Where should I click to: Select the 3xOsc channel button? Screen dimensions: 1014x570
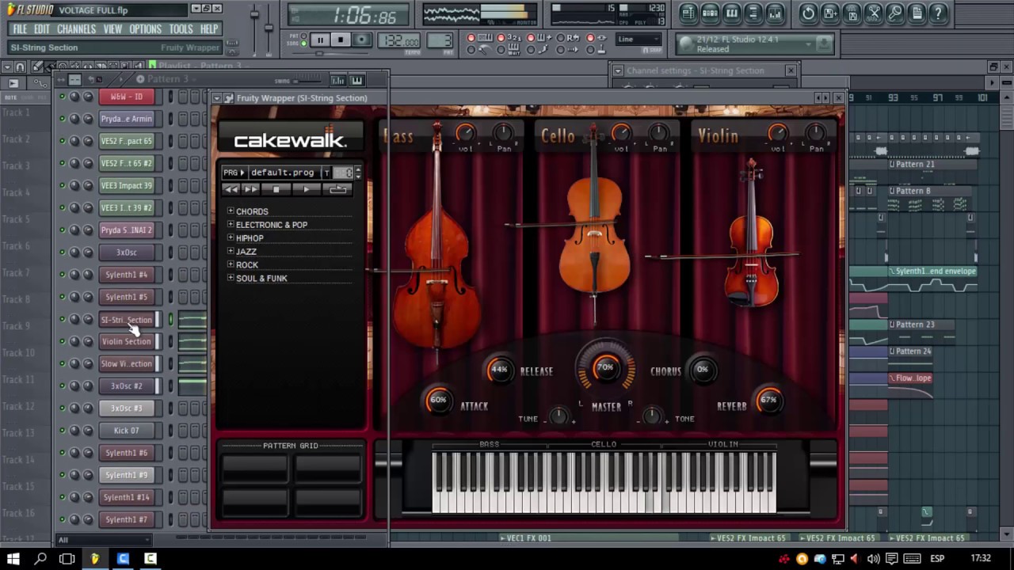click(x=126, y=253)
